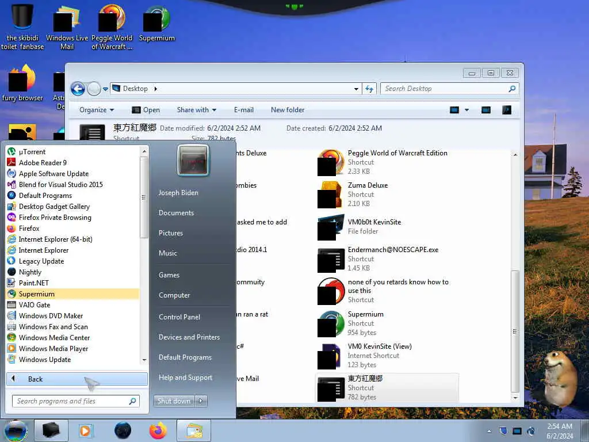Open Firefox from the taskbar
Screen dimensions: 589x442
coord(158,430)
